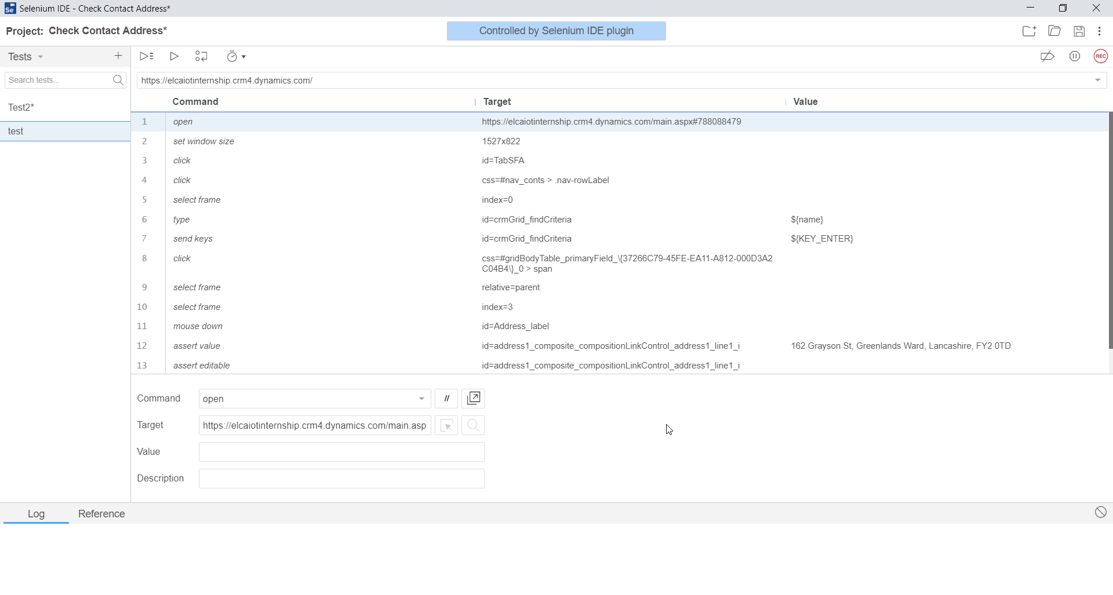The image size is (1113, 595).
Task: Click the Selenium IDE app icon in title bar
Action: tap(10, 8)
